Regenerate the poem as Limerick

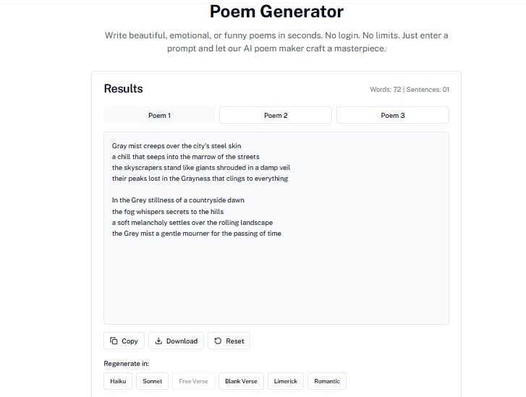(x=285, y=381)
